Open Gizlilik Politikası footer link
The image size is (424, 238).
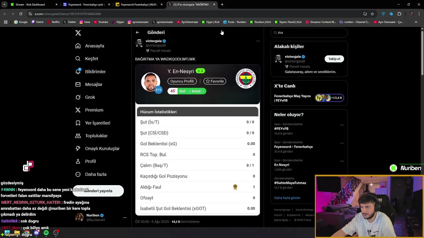coord(304,210)
